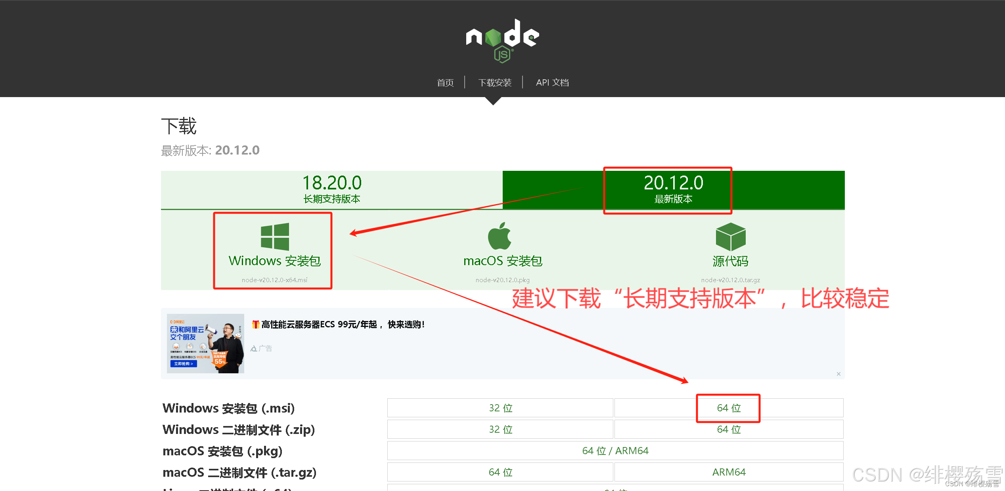Download the Windows .zip 32 位 binary
The image size is (1005, 491).
coord(500,429)
